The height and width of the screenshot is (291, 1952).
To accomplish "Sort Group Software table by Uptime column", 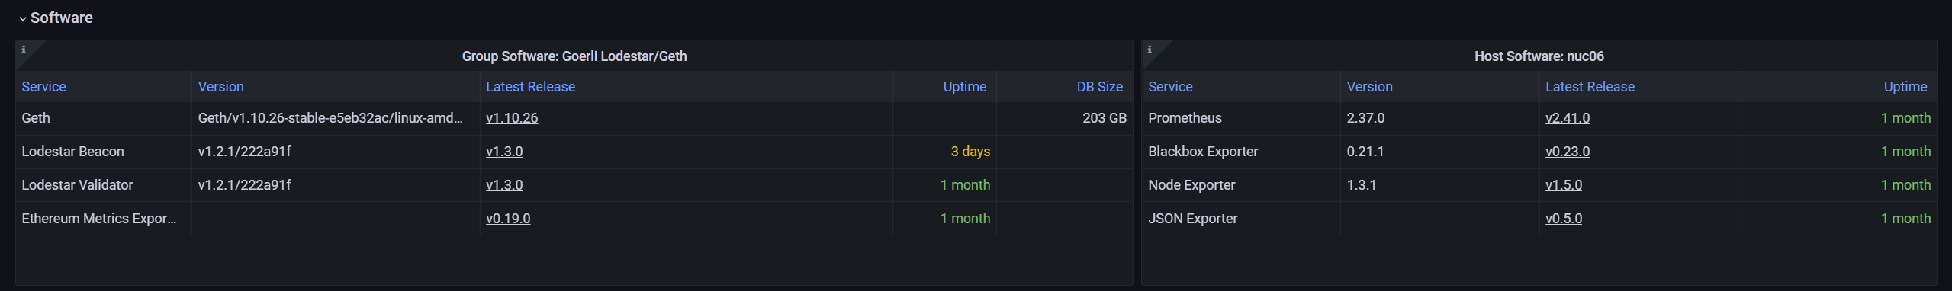I will 964,87.
